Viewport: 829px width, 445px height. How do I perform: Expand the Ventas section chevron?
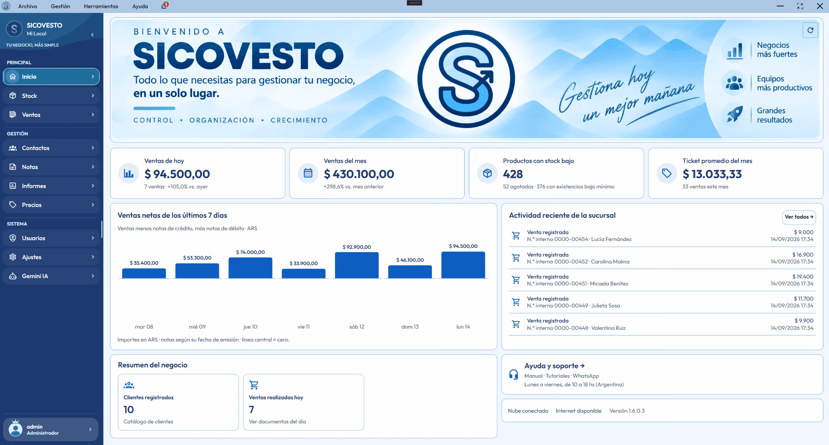(x=93, y=115)
